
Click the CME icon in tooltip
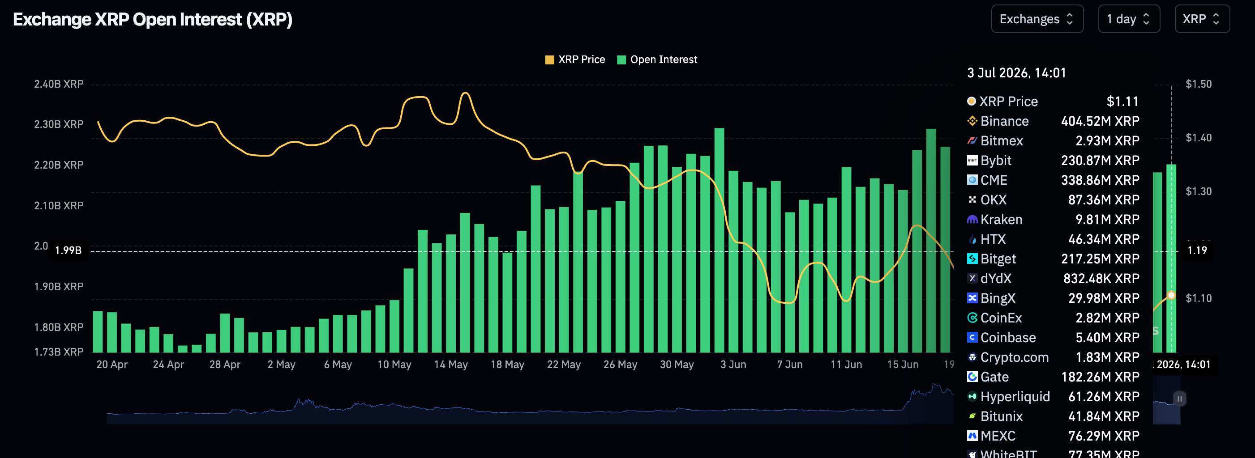(972, 180)
